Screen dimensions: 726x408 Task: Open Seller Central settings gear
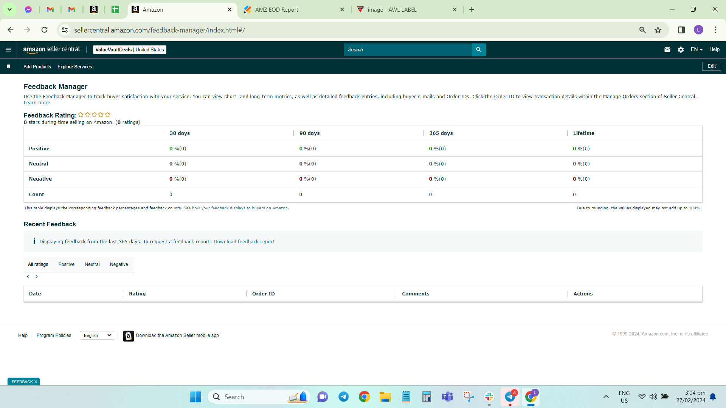click(x=681, y=49)
